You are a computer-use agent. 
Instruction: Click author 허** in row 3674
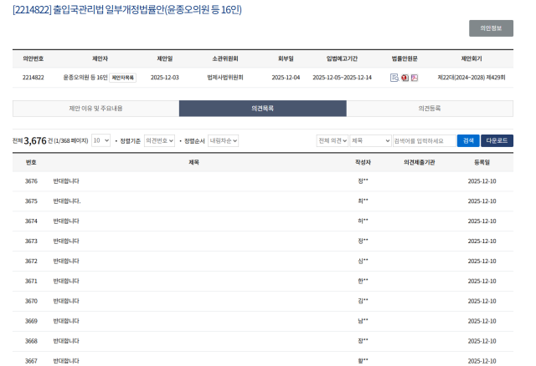point(363,221)
